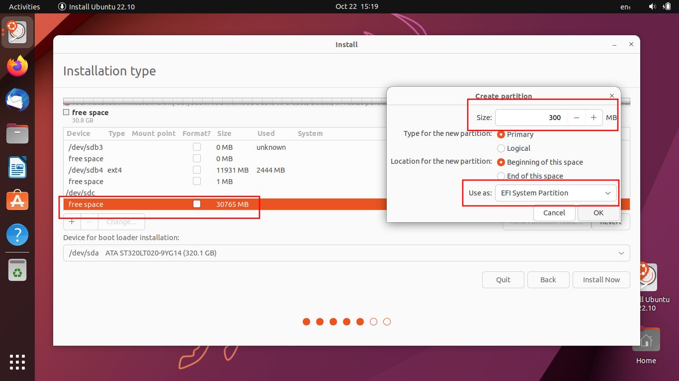Click the volume icon in the top bar
The height and width of the screenshot is (381, 679).
653,6
